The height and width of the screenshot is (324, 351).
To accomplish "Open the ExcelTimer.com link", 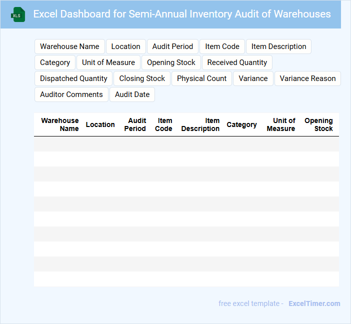I will (x=314, y=303).
